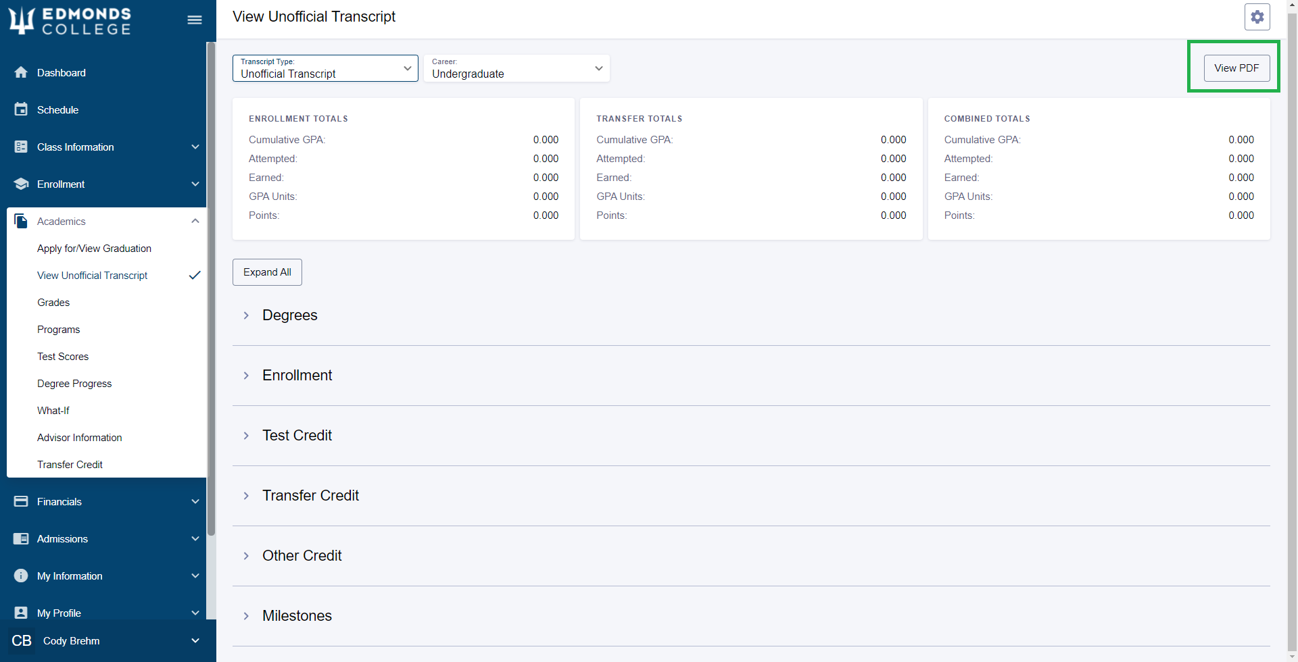The image size is (1298, 662).
Task: Expand the Milestones section
Action: click(246, 616)
